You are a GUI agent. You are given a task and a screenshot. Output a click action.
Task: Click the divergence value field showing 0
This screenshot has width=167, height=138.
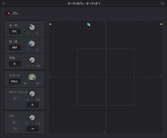pos(33,105)
